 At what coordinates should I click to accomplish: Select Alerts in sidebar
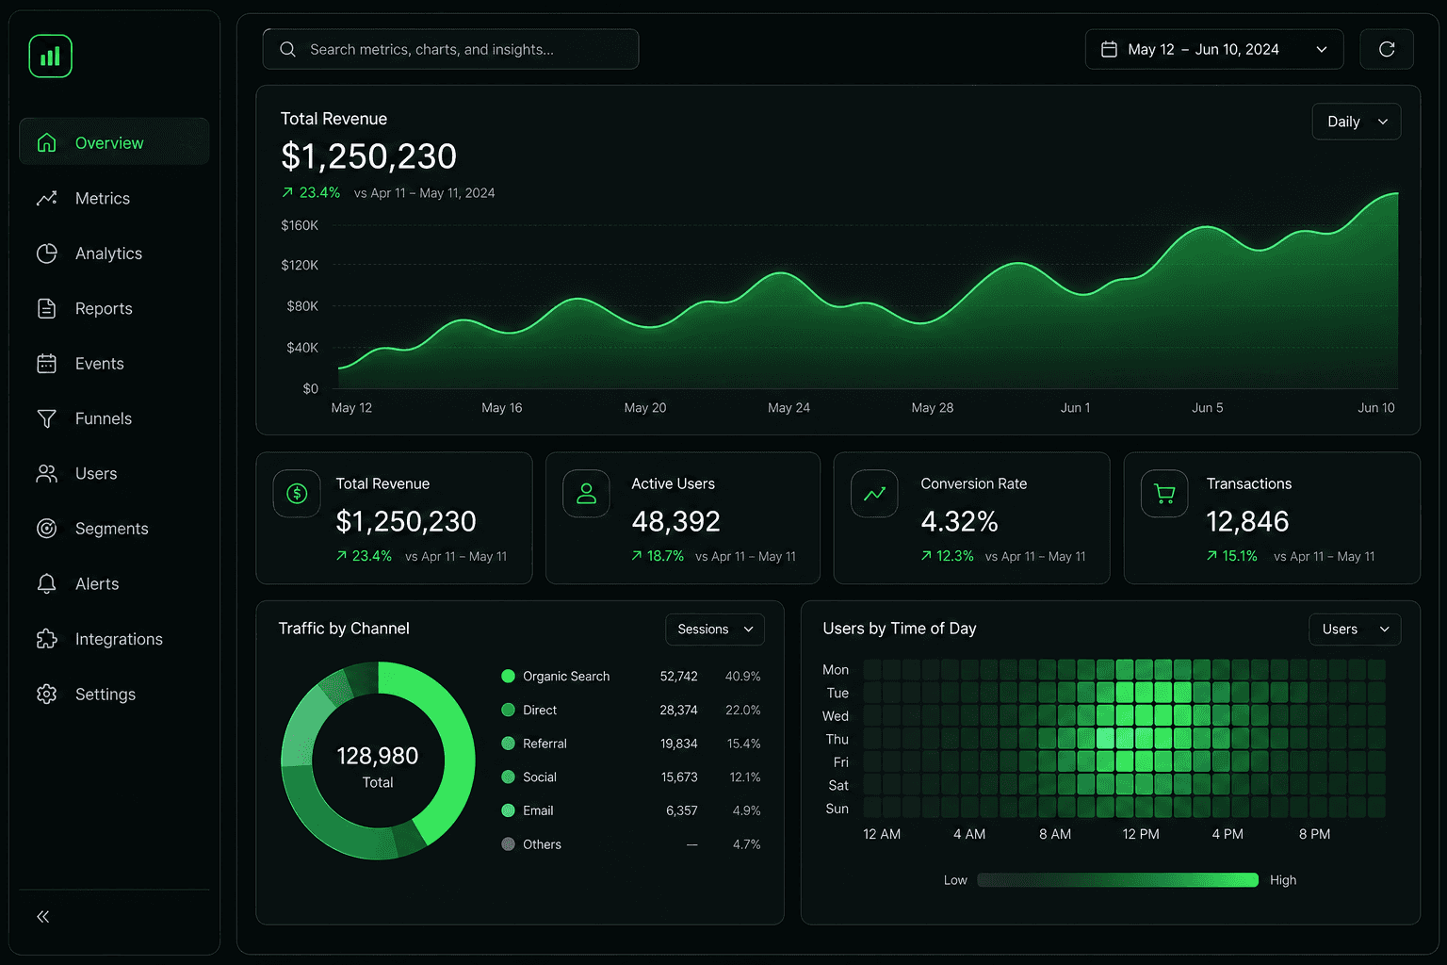(114, 583)
